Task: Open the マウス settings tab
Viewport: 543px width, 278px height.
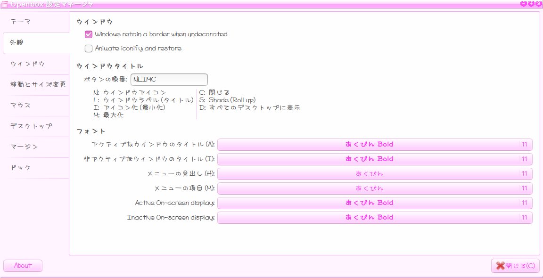Action: tap(36, 106)
